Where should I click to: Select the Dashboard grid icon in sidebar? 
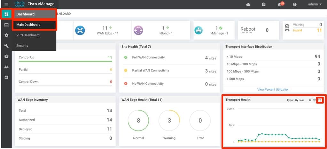click(x=6, y=14)
